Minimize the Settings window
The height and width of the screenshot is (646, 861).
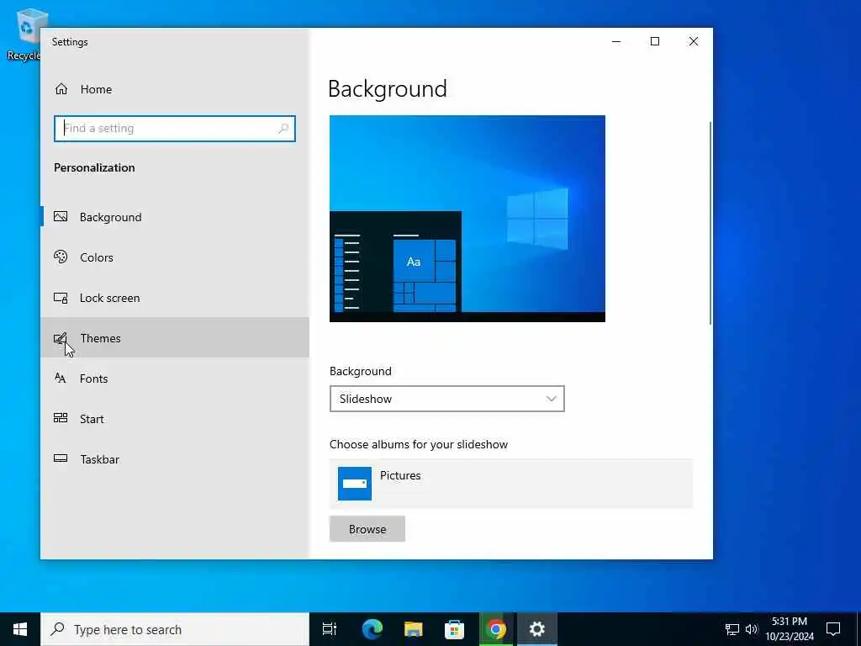[616, 42]
